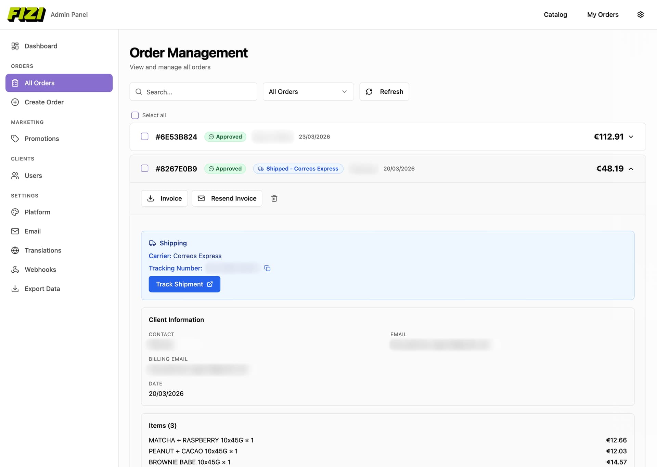Image resolution: width=657 pixels, height=467 pixels.
Task: Delete order #8267E0B9 using the trash icon
Action: 274,198
